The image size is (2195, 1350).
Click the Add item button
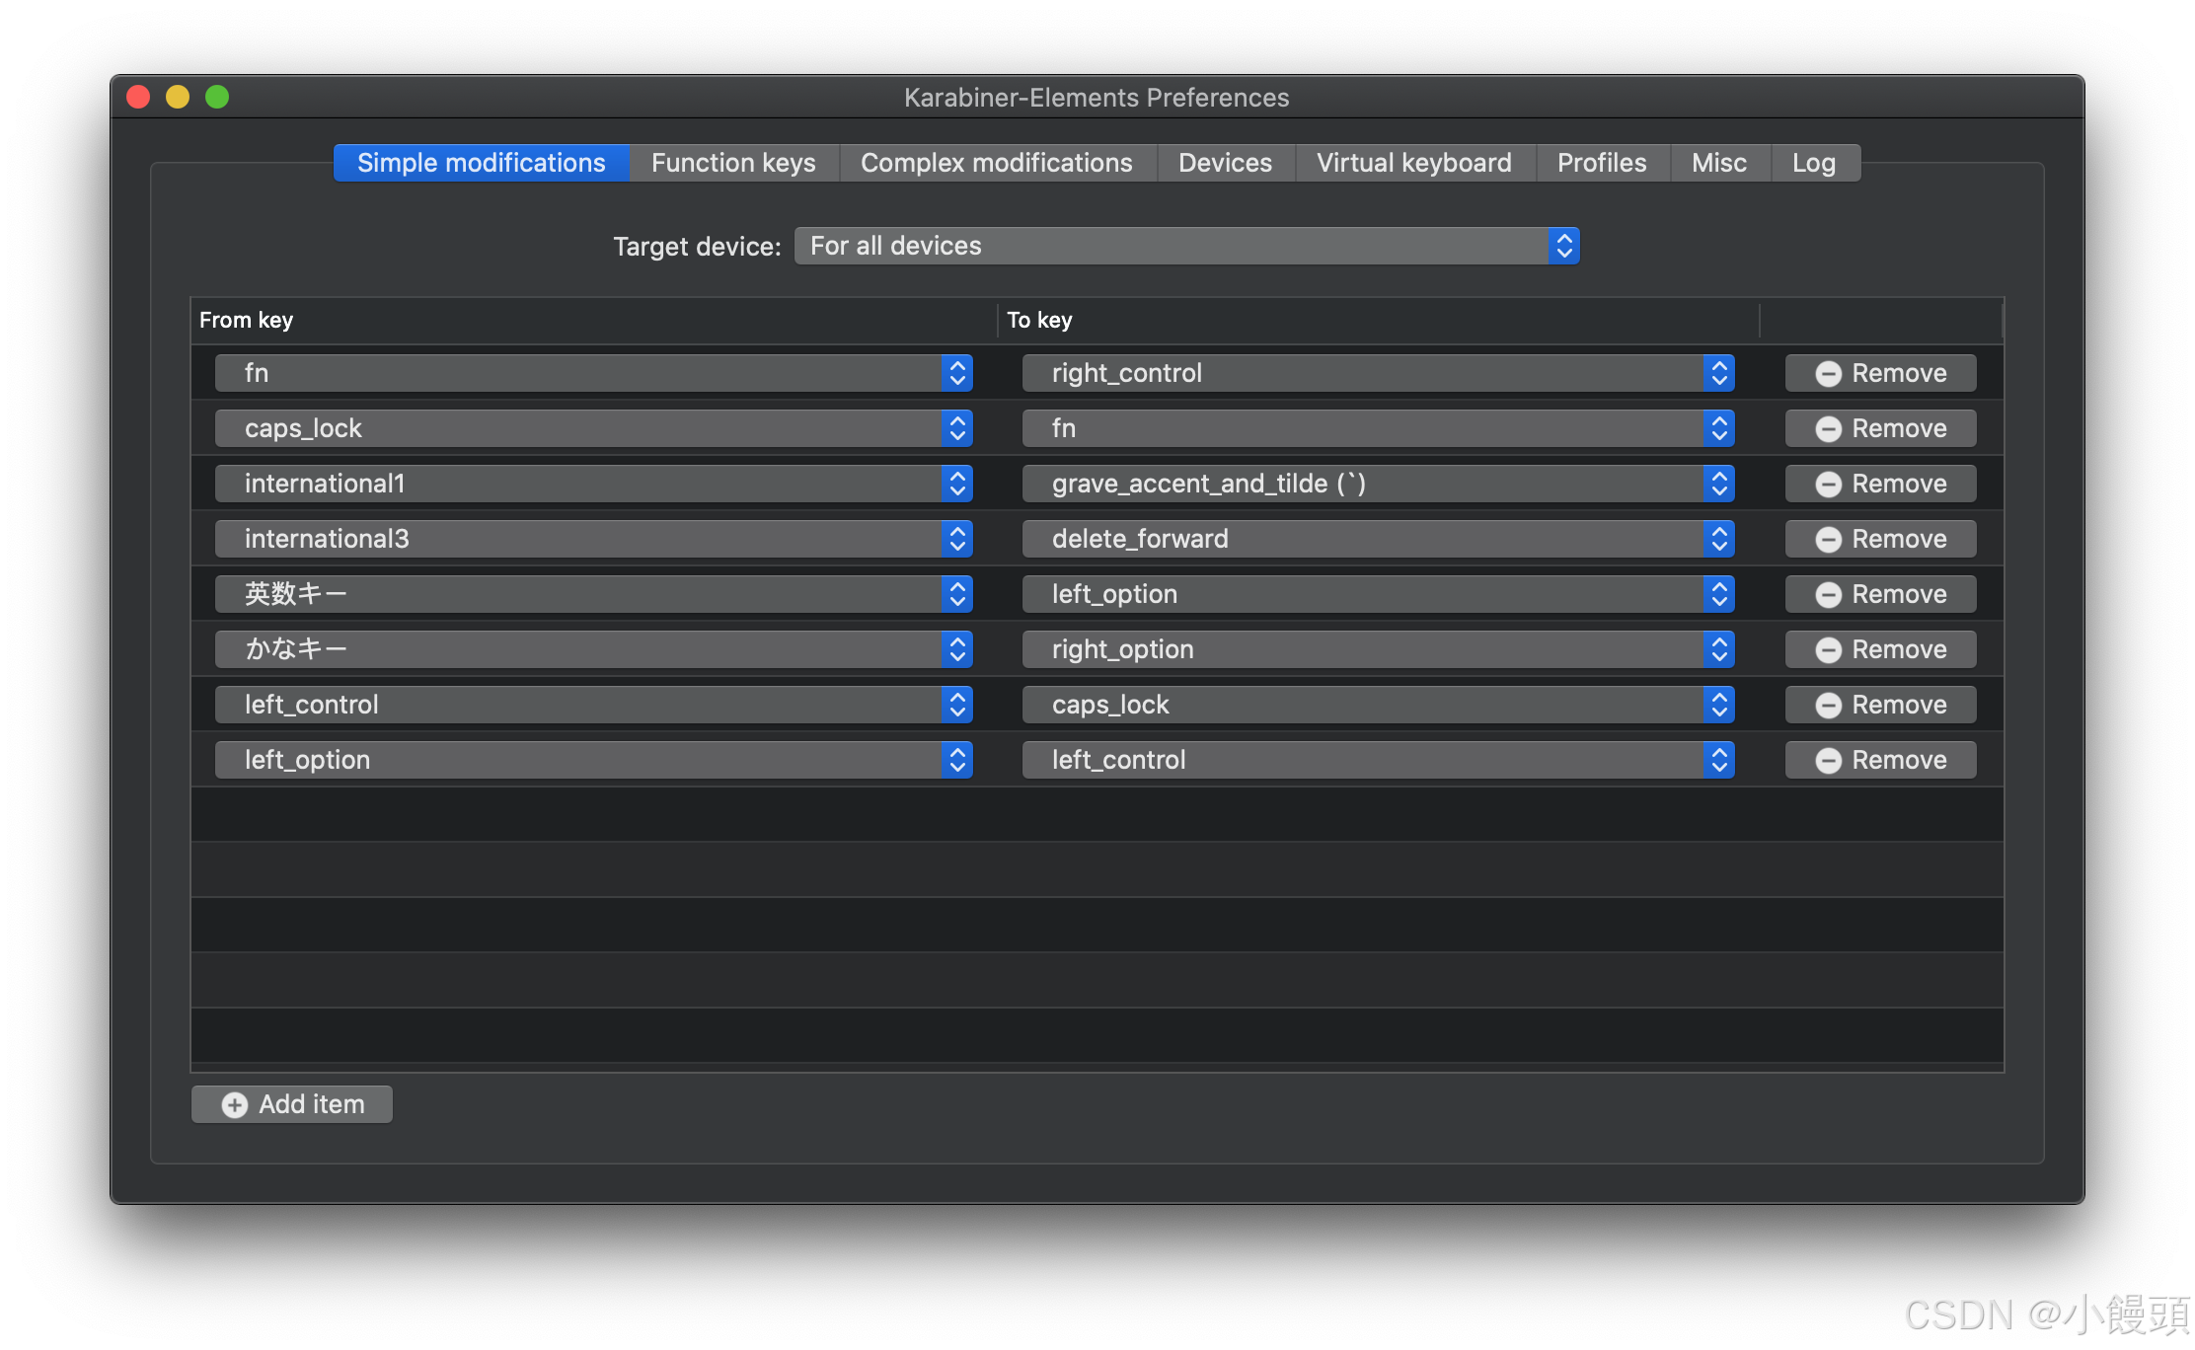(292, 1104)
